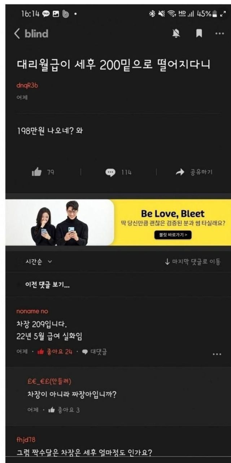The width and height of the screenshot is (231, 463).
Task: Go back using the arrow beside blind
Action: click(x=17, y=34)
